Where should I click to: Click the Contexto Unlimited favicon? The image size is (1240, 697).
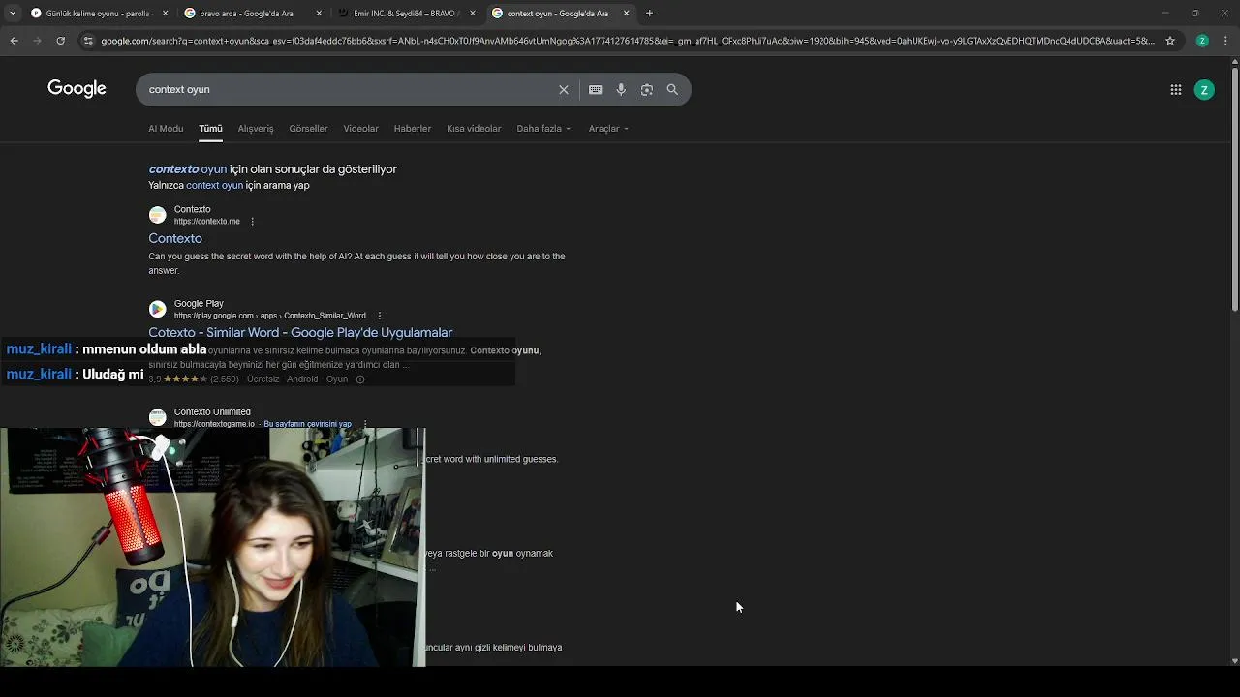coord(157,417)
